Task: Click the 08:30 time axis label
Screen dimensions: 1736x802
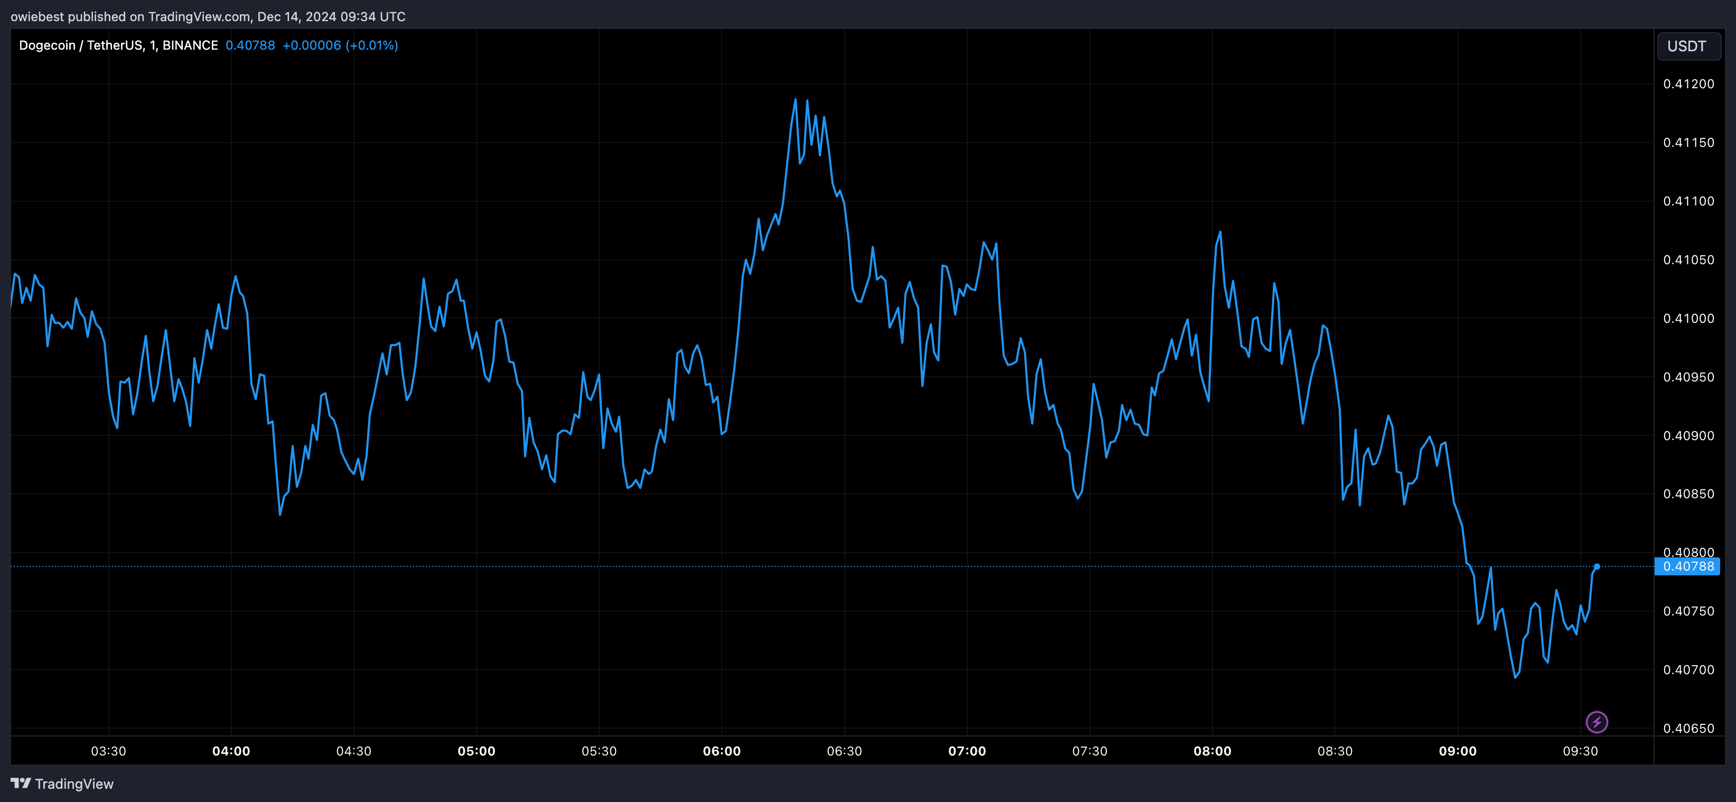Action: point(1335,751)
